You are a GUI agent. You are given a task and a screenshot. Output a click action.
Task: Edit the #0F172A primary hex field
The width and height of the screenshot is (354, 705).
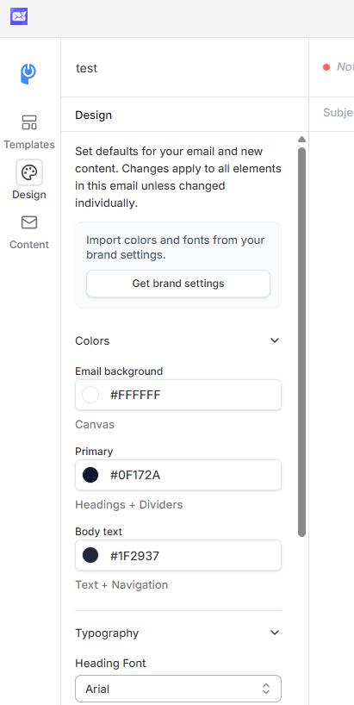178,475
